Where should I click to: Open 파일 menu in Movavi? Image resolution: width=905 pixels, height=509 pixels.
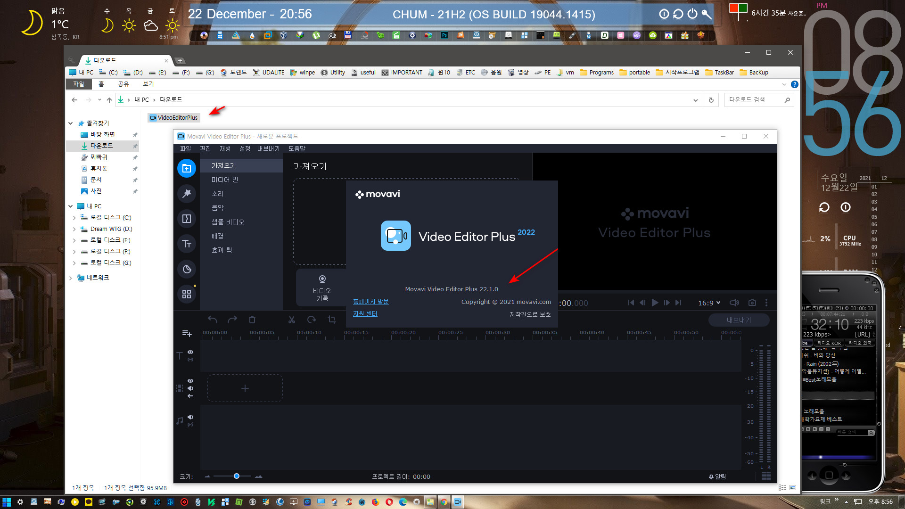[186, 148]
